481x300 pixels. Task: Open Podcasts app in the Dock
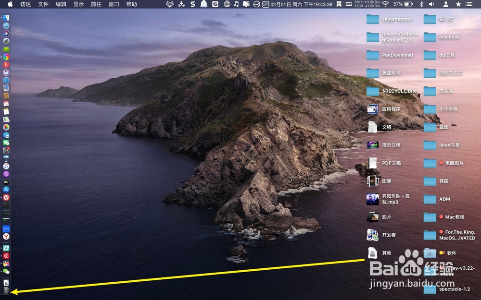coord(6,174)
